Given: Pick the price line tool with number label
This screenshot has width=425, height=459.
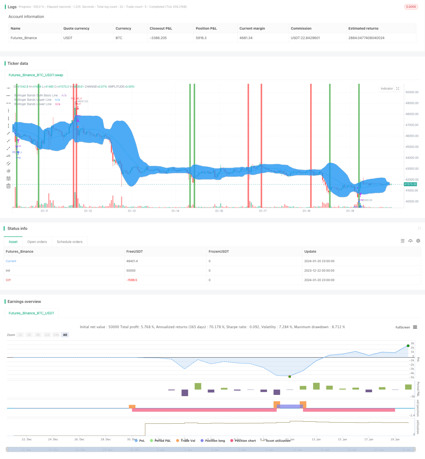Looking at the screenshot, I should [x=8, y=156].
